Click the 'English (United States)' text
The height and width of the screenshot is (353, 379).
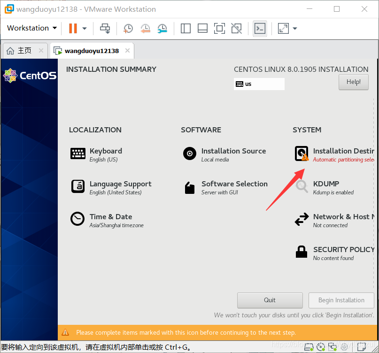click(116, 192)
